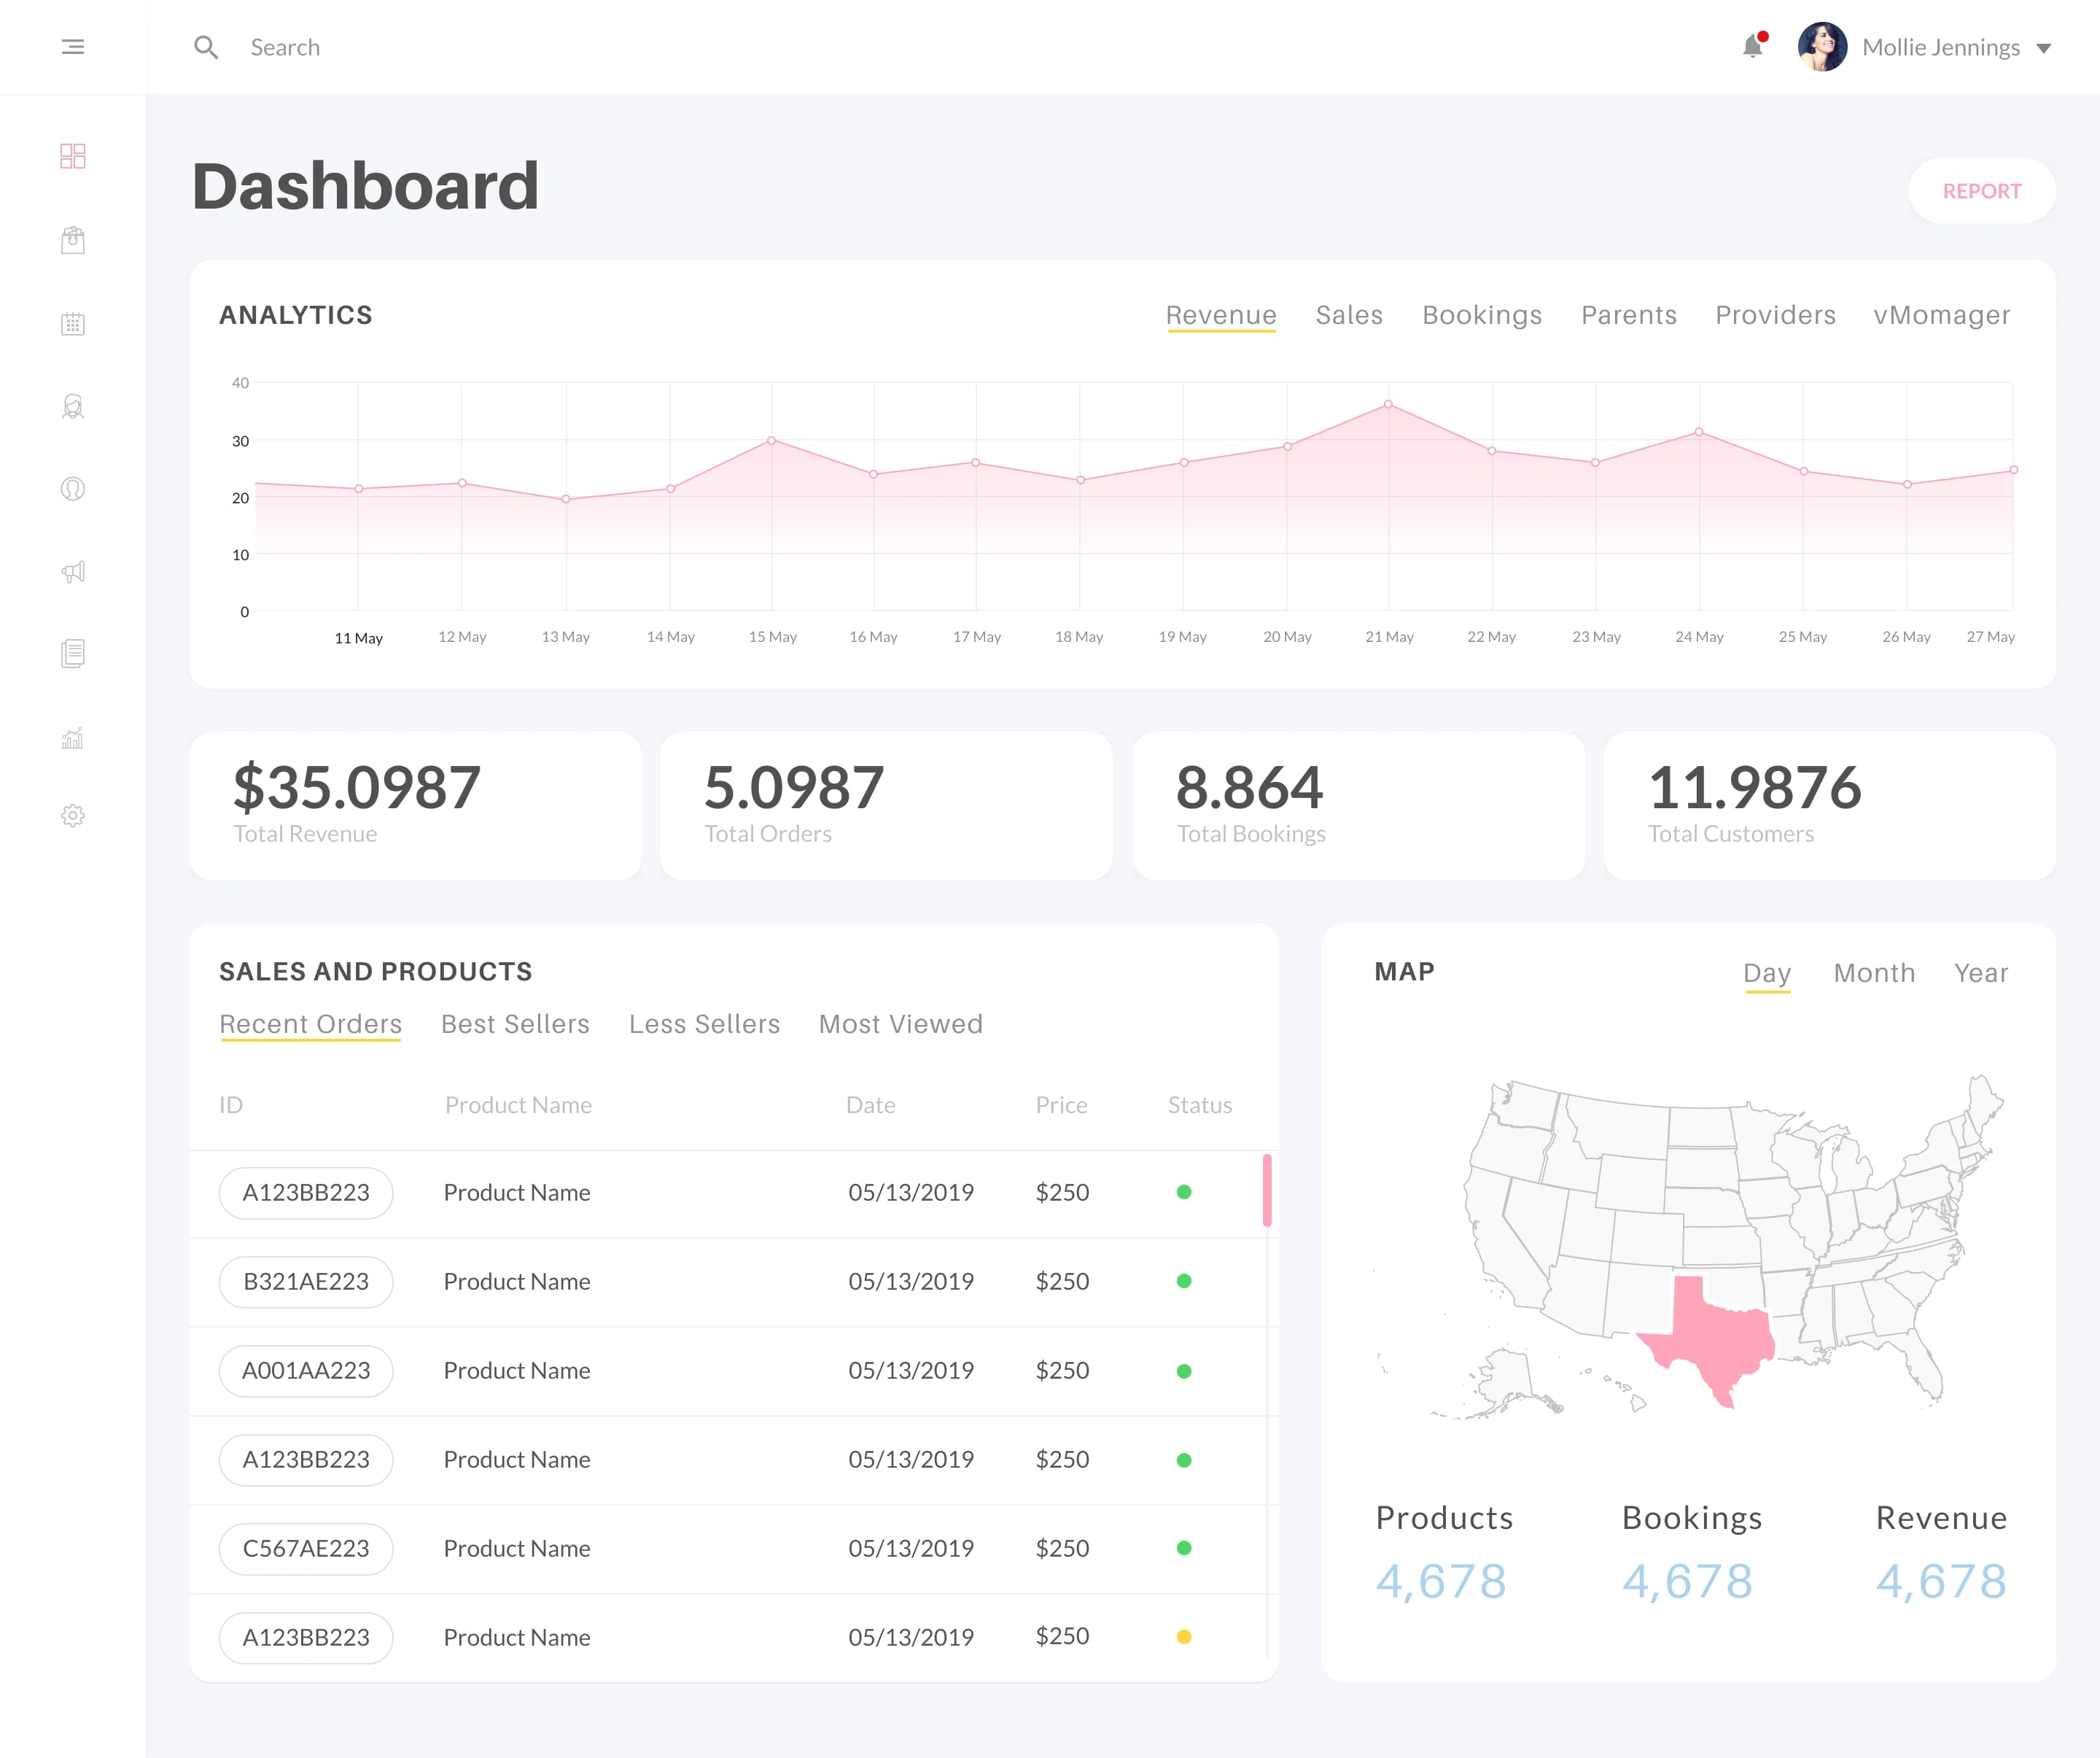Click the REPORT button
Screen dimensions: 2100x1758
1981,190
